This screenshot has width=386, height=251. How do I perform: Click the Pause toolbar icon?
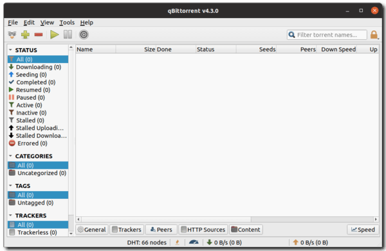[x=68, y=35]
